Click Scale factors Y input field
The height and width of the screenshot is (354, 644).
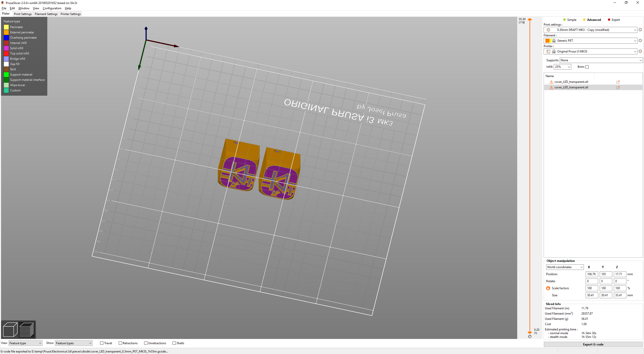tap(606, 288)
